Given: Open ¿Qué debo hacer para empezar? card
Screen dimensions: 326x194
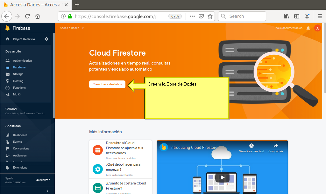Looking at the screenshot, I should [120, 169].
